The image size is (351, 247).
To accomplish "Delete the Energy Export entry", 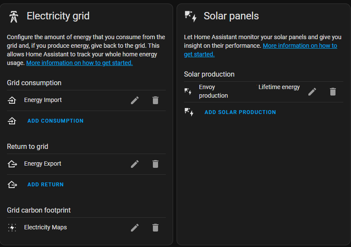I will [155, 164].
